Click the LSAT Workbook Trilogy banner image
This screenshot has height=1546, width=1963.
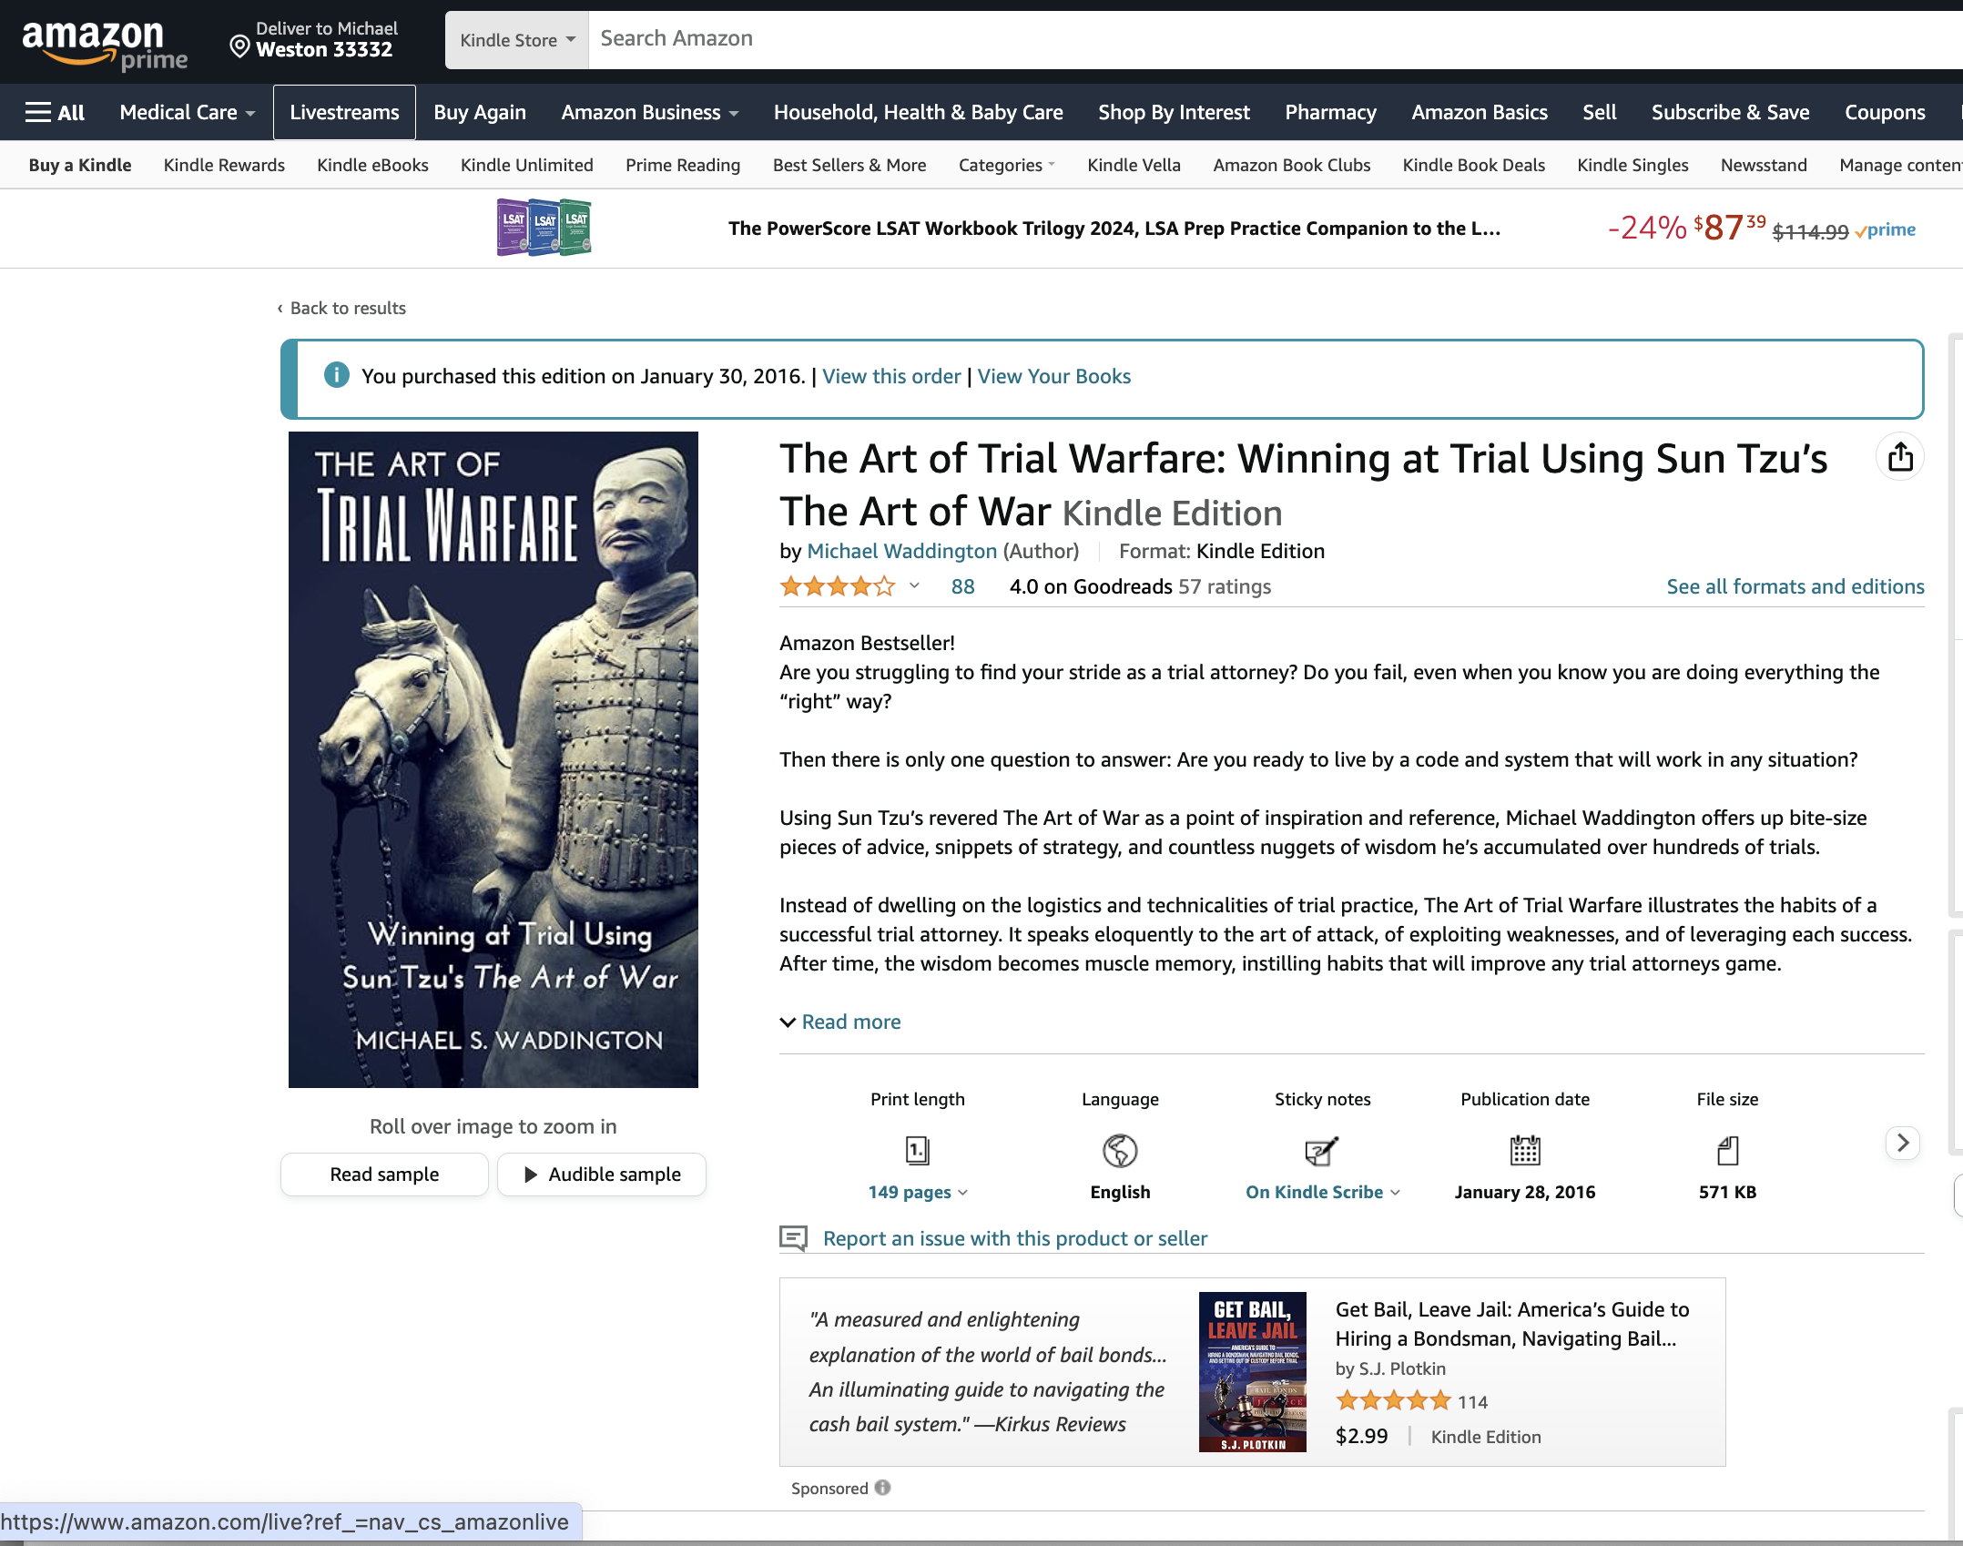pyautogui.click(x=544, y=228)
